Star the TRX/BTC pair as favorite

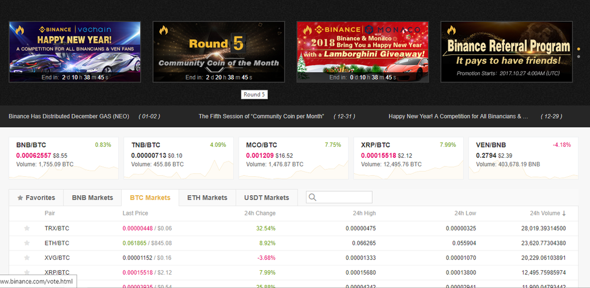[x=27, y=228]
